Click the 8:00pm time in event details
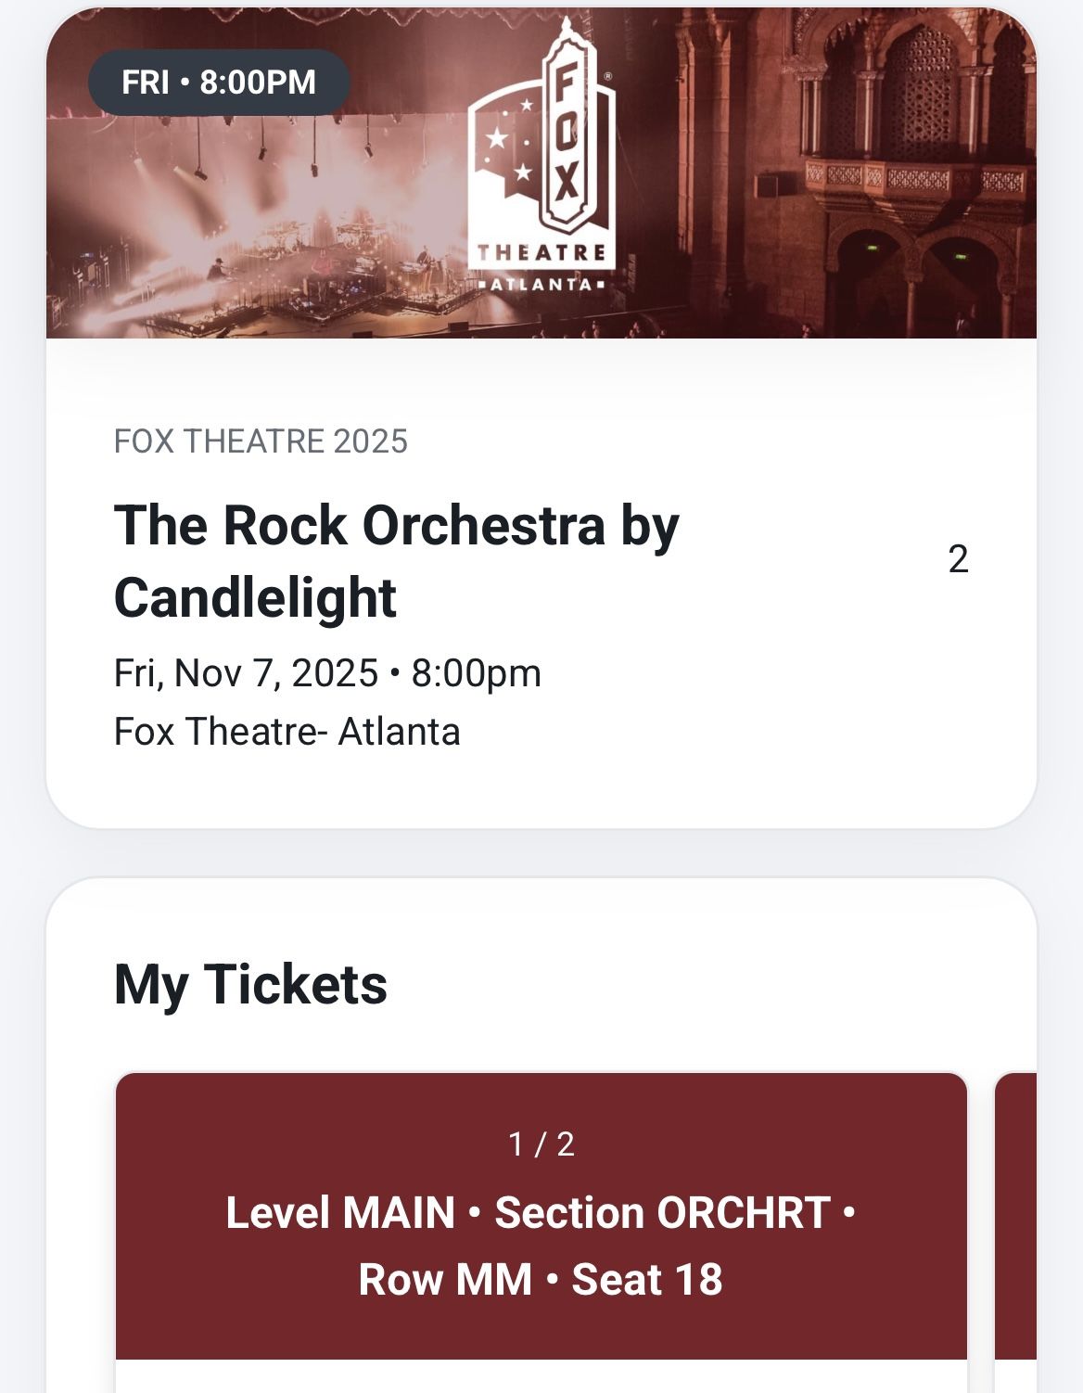Screen dimensions: 1083x1393 (x=476, y=672)
